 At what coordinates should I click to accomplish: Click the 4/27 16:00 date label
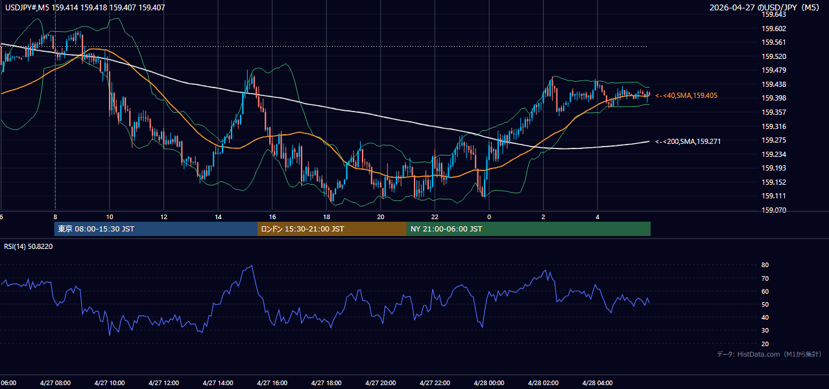click(272, 383)
